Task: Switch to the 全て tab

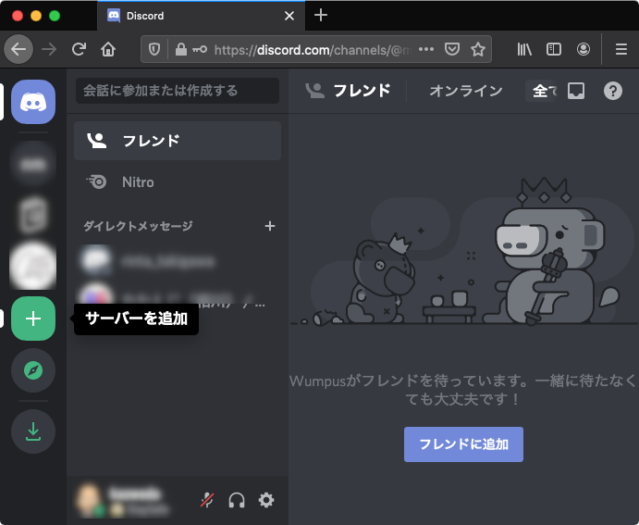Action: (544, 91)
